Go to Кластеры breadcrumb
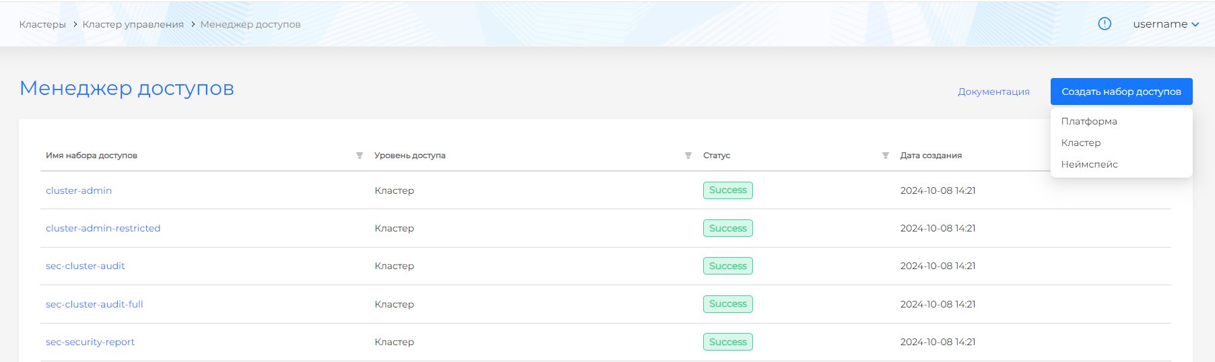The width and height of the screenshot is (1215, 362). tap(42, 24)
